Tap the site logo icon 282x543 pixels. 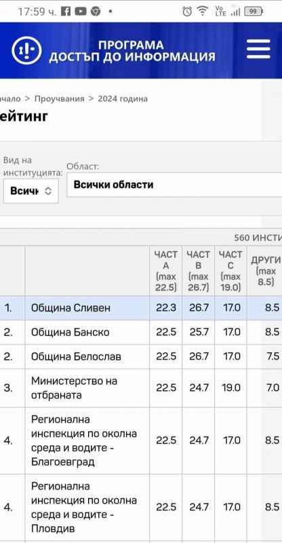(26, 50)
